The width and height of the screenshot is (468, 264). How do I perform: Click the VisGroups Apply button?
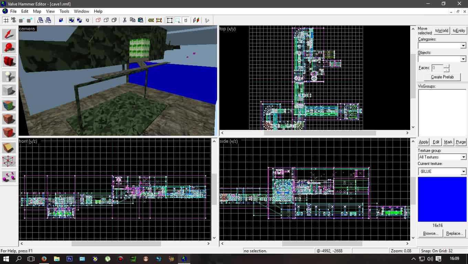pyautogui.click(x=424, y=142)
